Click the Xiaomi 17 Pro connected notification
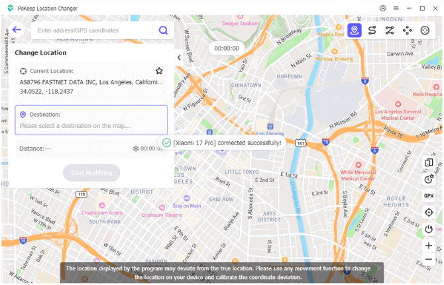The image size is (444, 285). pos(222,142)
